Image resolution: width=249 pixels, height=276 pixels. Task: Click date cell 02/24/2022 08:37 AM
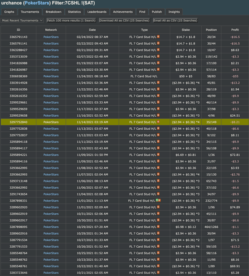click(92, 37)
